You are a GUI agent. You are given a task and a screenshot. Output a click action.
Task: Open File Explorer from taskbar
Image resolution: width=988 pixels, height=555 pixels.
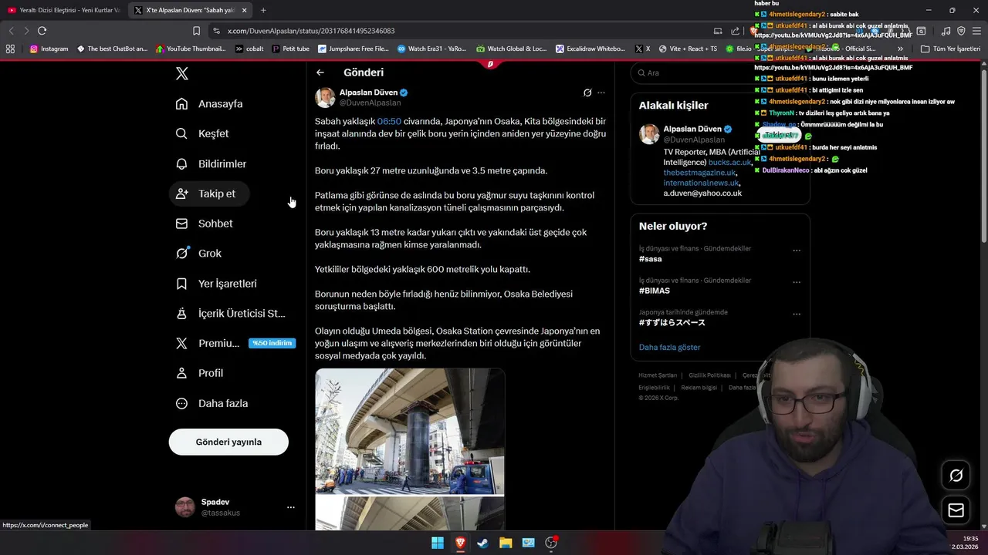(506, 543)
